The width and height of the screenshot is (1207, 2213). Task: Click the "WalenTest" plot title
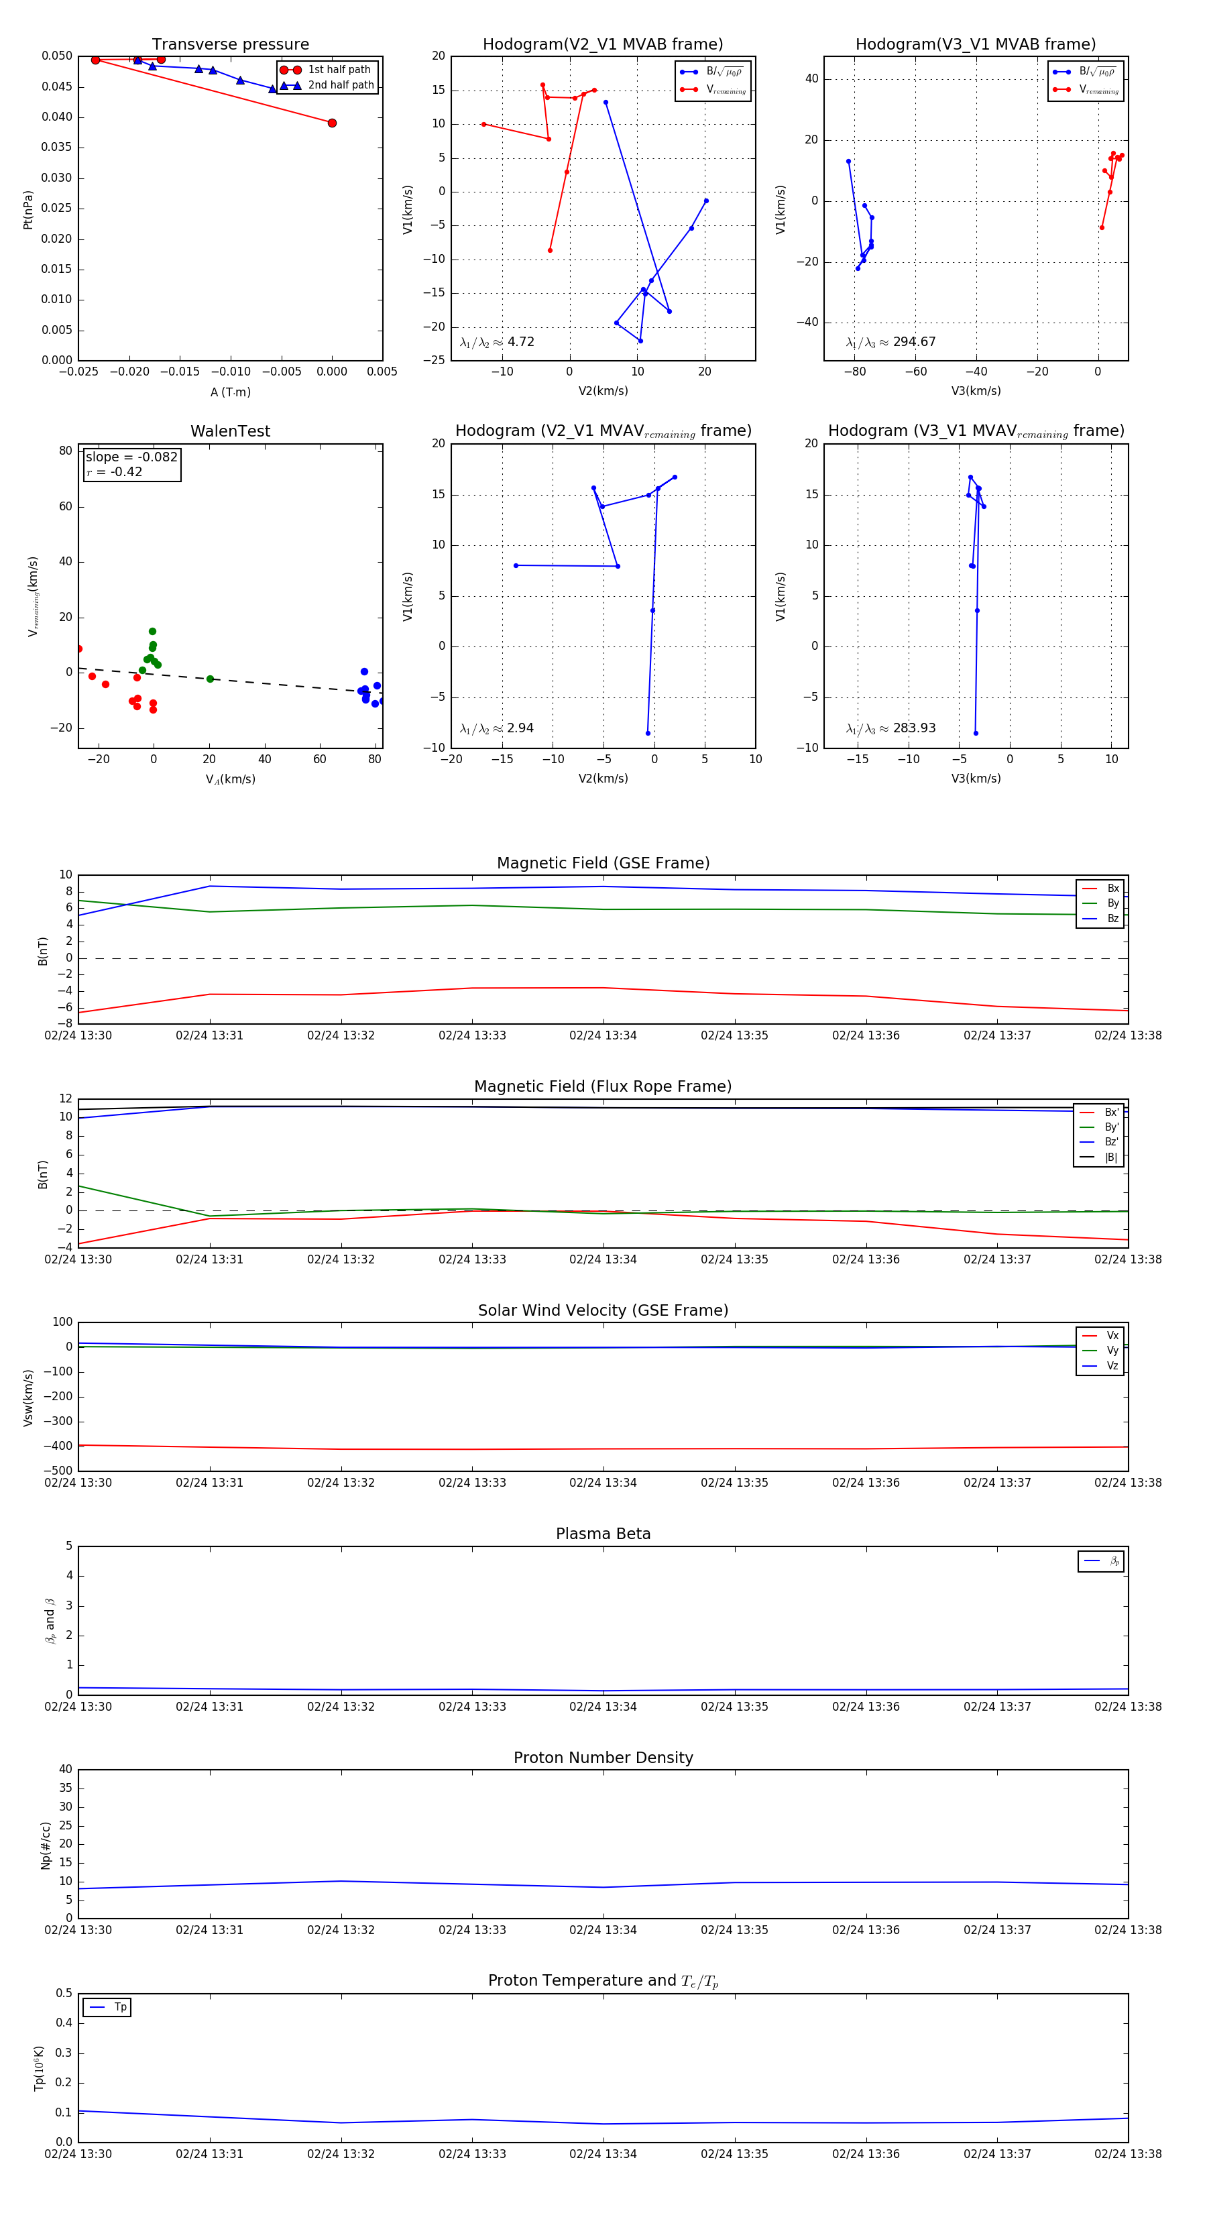pos(230,431)
